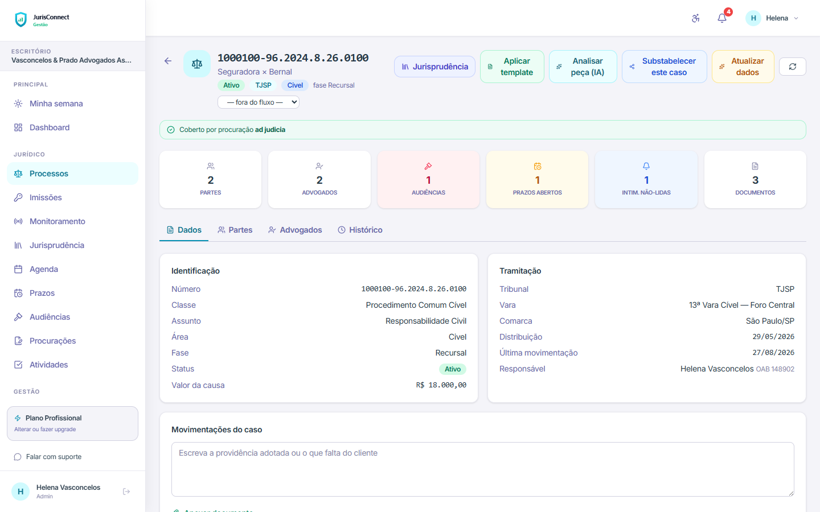The image size is (820, 512).
Task: Switch to the Partes tab
Action: point(235,230)
